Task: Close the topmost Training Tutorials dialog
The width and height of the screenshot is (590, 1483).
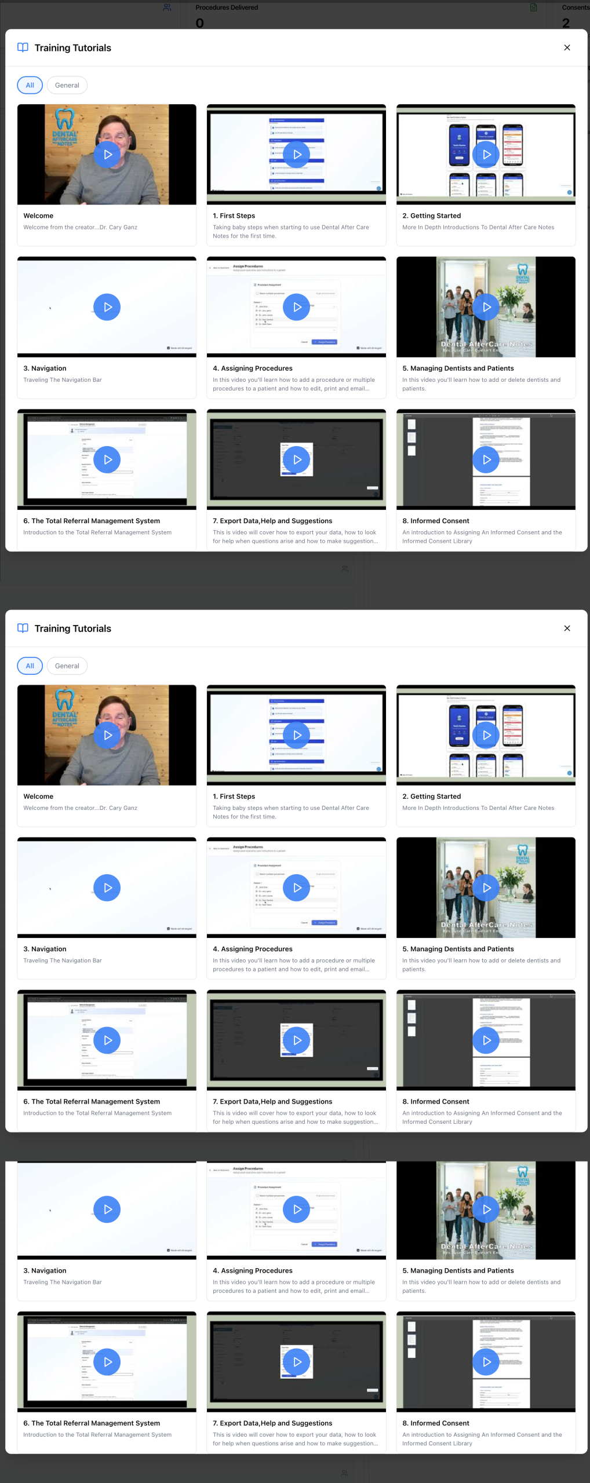Action: point(567,48)
